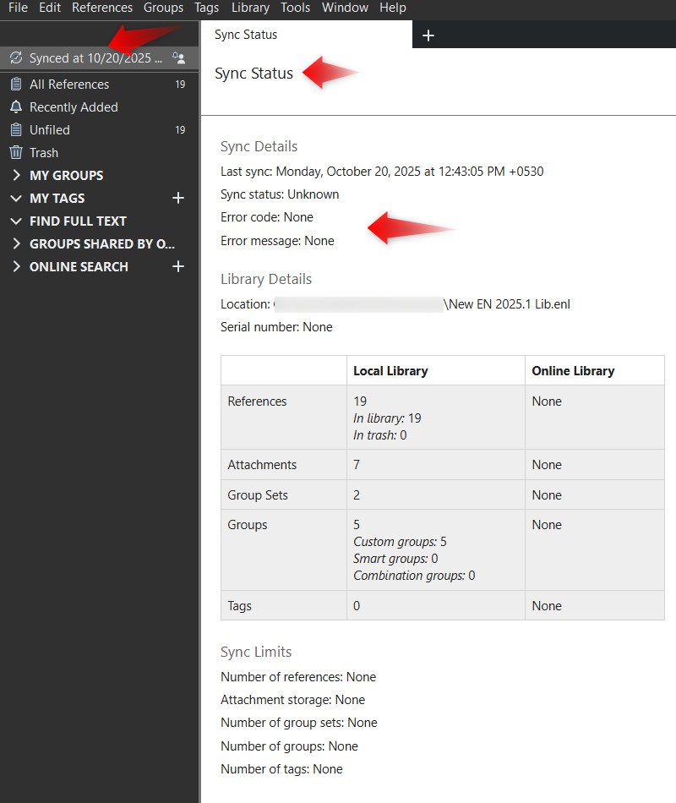The width and height of the screenshot is (676, 803).
Task: Expand the GROUPS SHARED BY O... section
Action: 16,244
